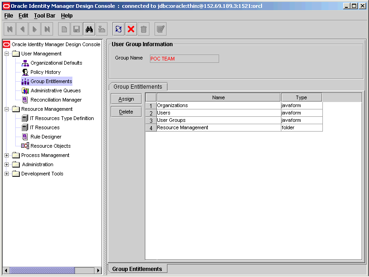369x277 pixels.
Task: Expand the Development Tools folder
Action: 6,174
